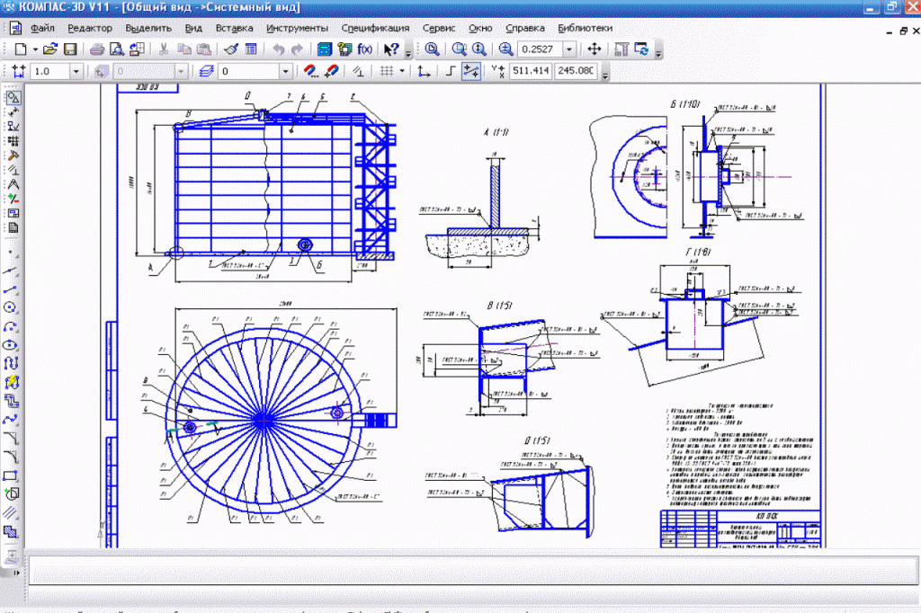Open the layer number 0 dropdown
Viewport: 921px width, 613px height.
point(285,71)
